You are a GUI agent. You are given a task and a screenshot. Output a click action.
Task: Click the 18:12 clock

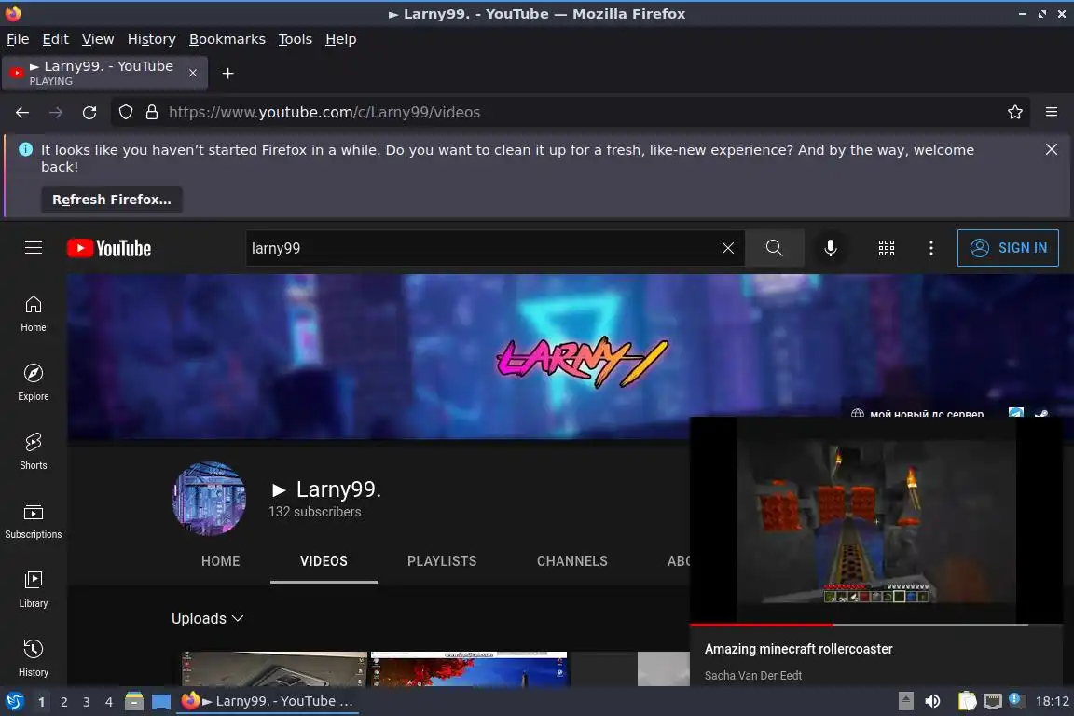pyautogui.click(x=1052, y=701)
